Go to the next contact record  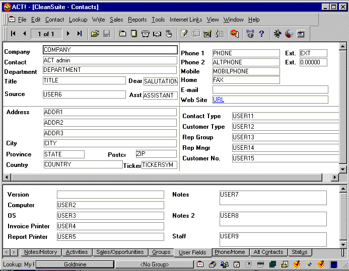tap(68, 34)
